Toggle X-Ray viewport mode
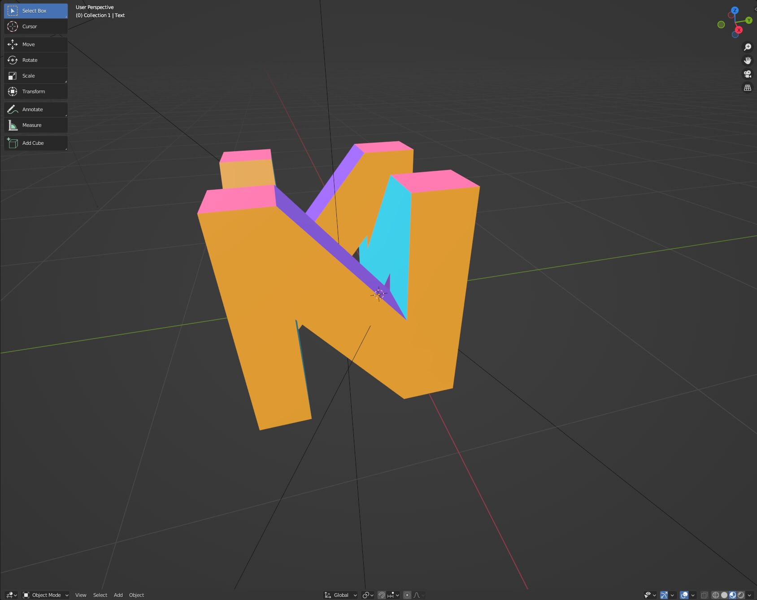 (704, 595)
